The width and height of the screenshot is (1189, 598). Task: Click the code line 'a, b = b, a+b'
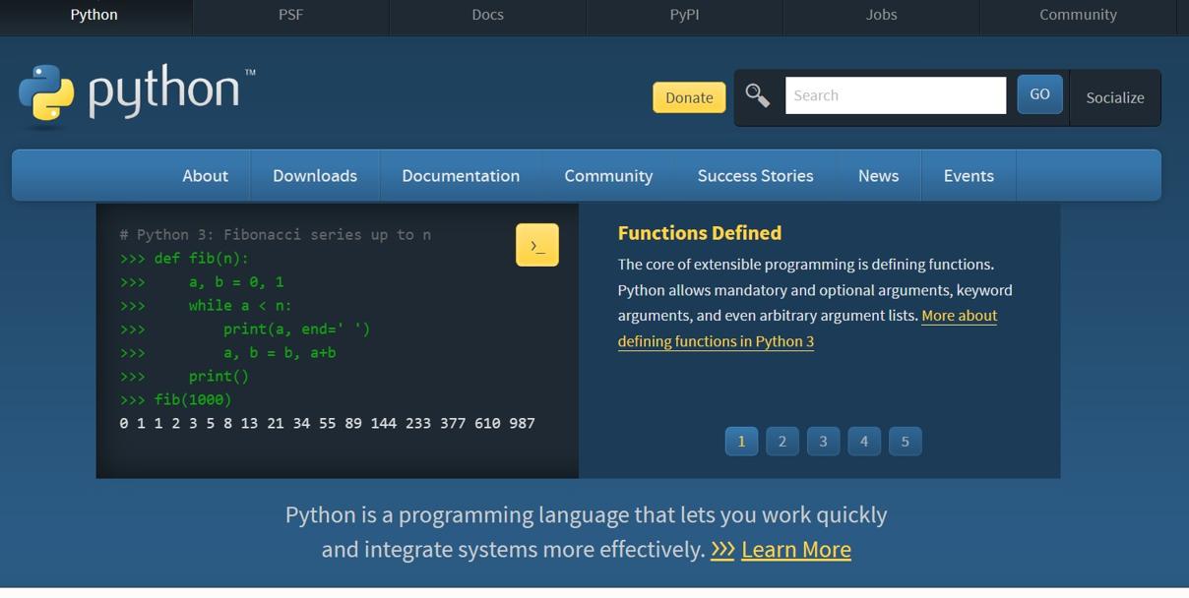(280, 353)
